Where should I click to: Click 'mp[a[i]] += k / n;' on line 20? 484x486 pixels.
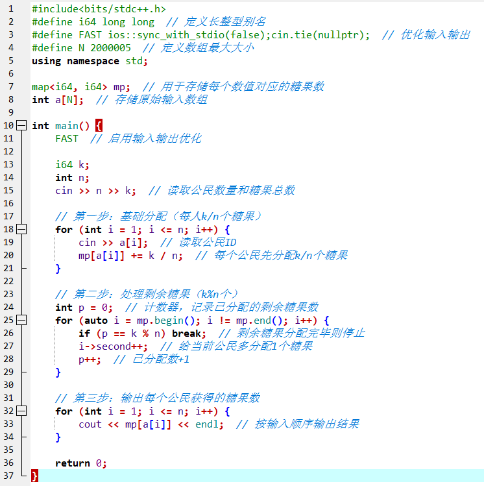130,256
